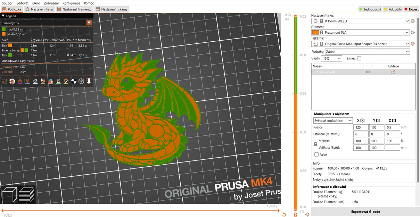Toggle seams visibility icon in legend
This screenshot has width=420, height=217.
click(x=35, y=81)
